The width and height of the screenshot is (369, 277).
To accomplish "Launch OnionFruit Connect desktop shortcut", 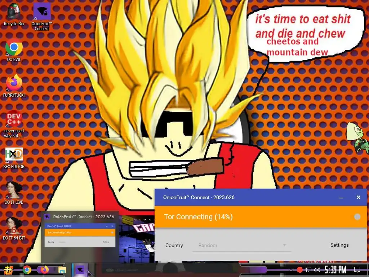I will pos(42,17).
